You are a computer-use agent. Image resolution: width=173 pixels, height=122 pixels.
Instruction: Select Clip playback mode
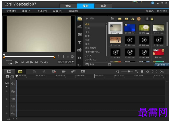pyautogui.click(x=10, y=64)
